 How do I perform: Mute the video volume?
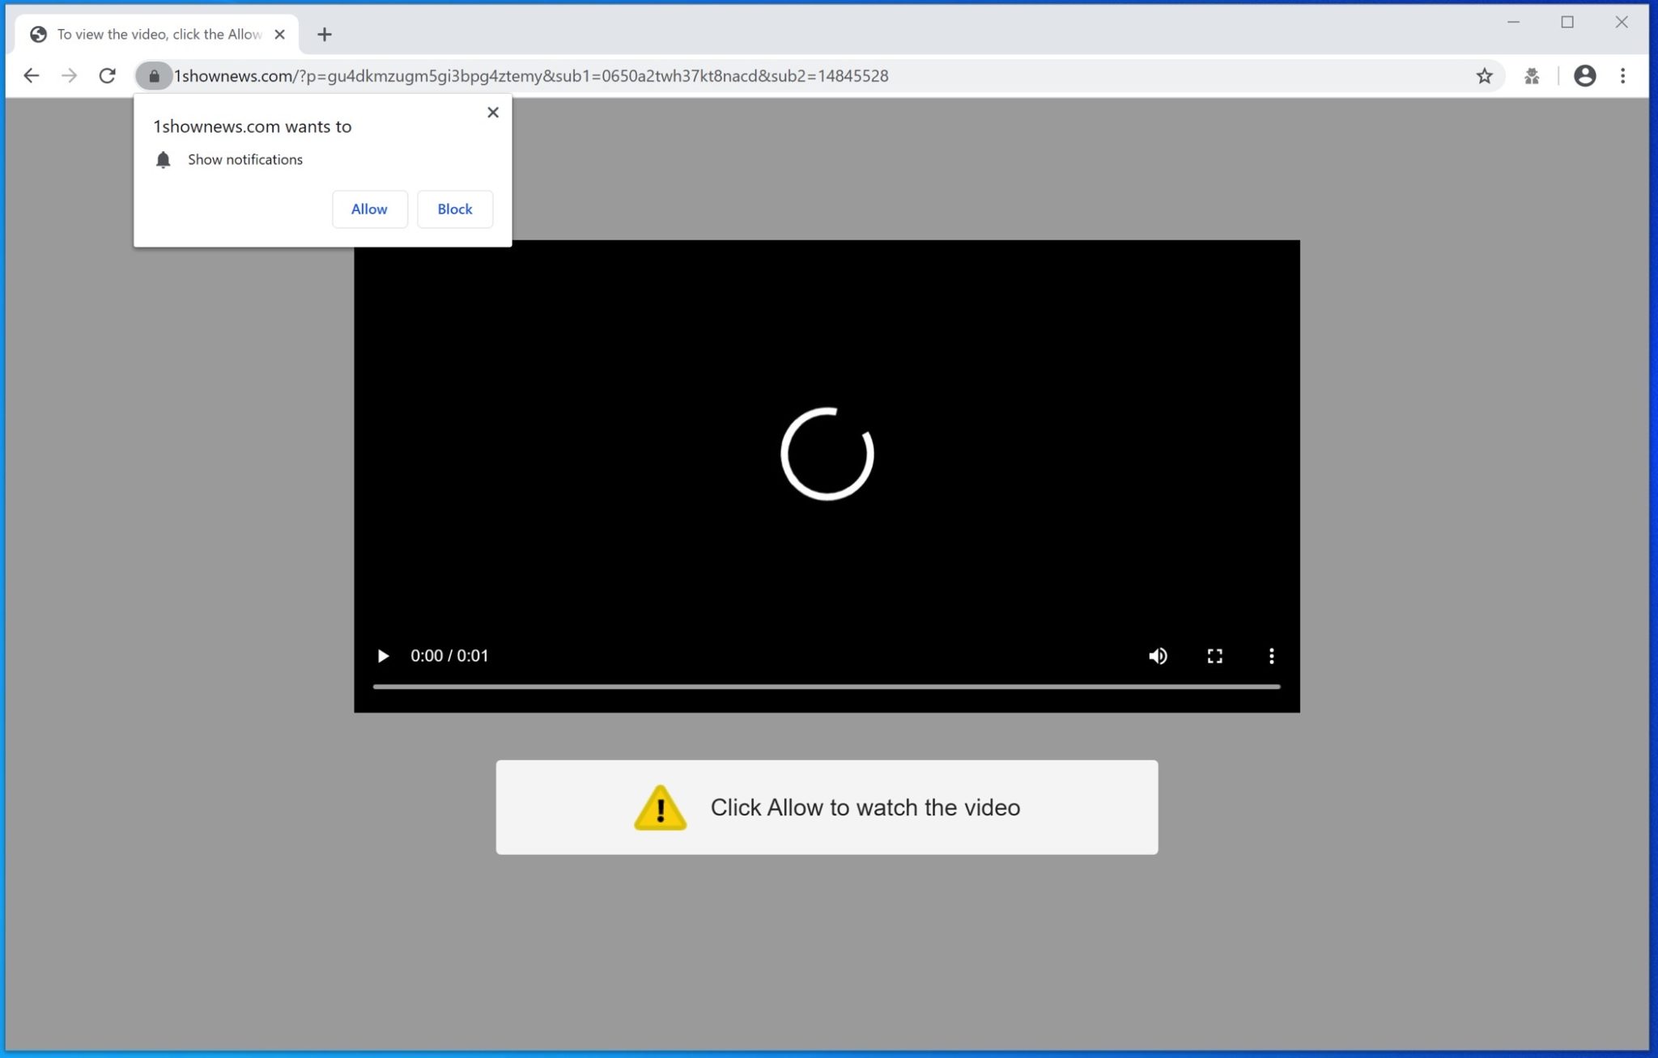1158,656
